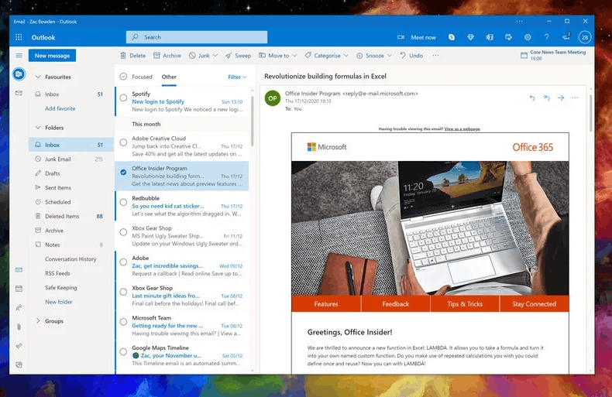Screen dimensions: 612x397
Task: Open To Do checkmark icon in left rail
Action: point(19,346)
